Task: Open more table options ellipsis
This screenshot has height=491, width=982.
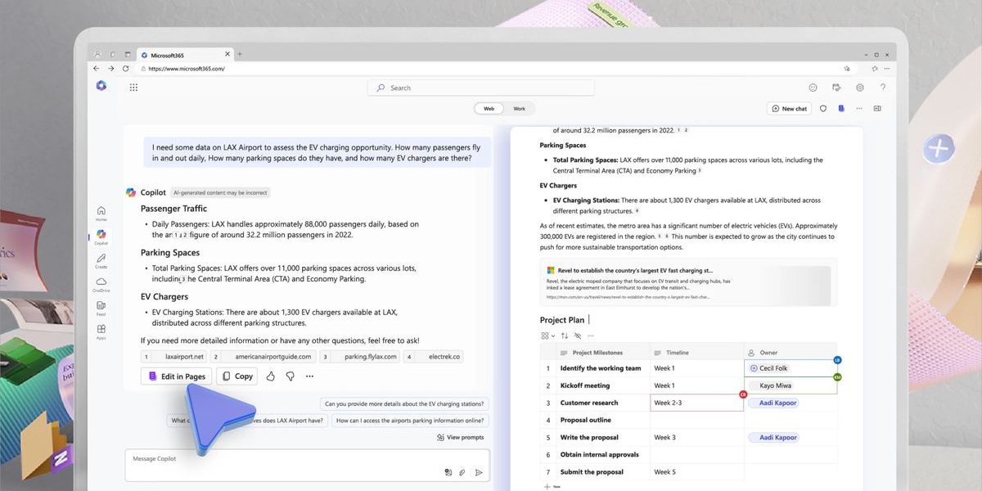Action: click(x=590, y=336)
